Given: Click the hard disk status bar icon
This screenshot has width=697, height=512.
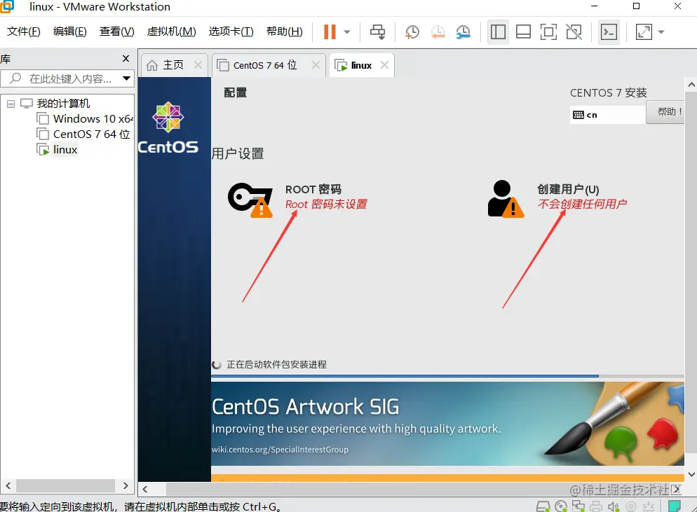Looking at the screenshot, I should coord(543,506).
